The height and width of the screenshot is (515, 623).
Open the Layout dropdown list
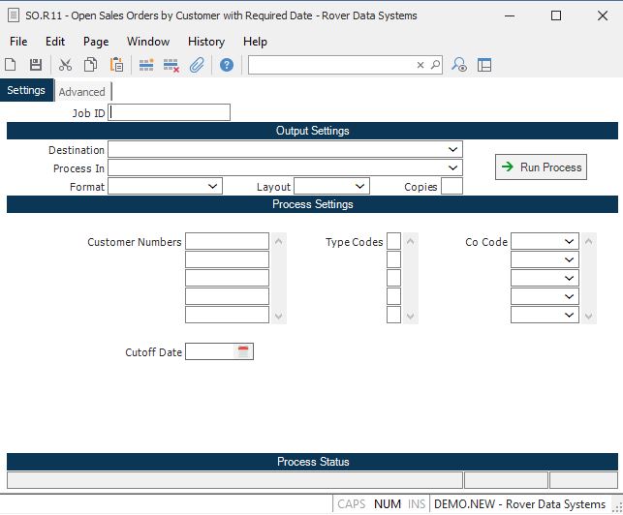[x=360, y=187]
